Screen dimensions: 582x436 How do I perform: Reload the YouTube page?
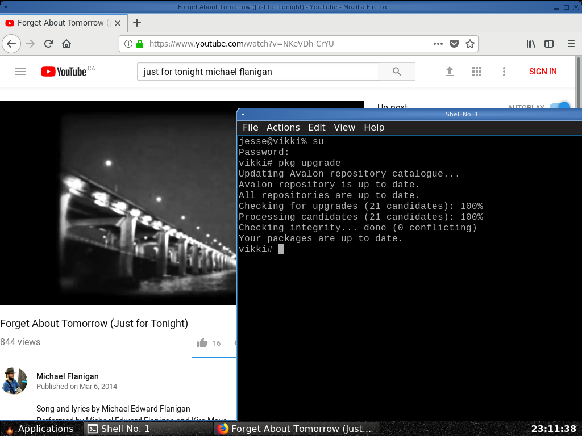point(48,44)
